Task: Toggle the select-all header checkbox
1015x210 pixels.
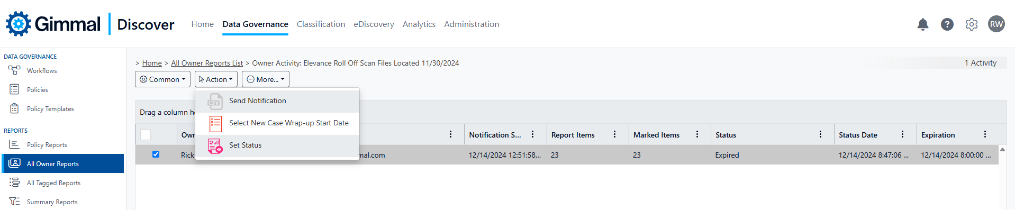Action: pyautogui.click(x=146, y=135)
